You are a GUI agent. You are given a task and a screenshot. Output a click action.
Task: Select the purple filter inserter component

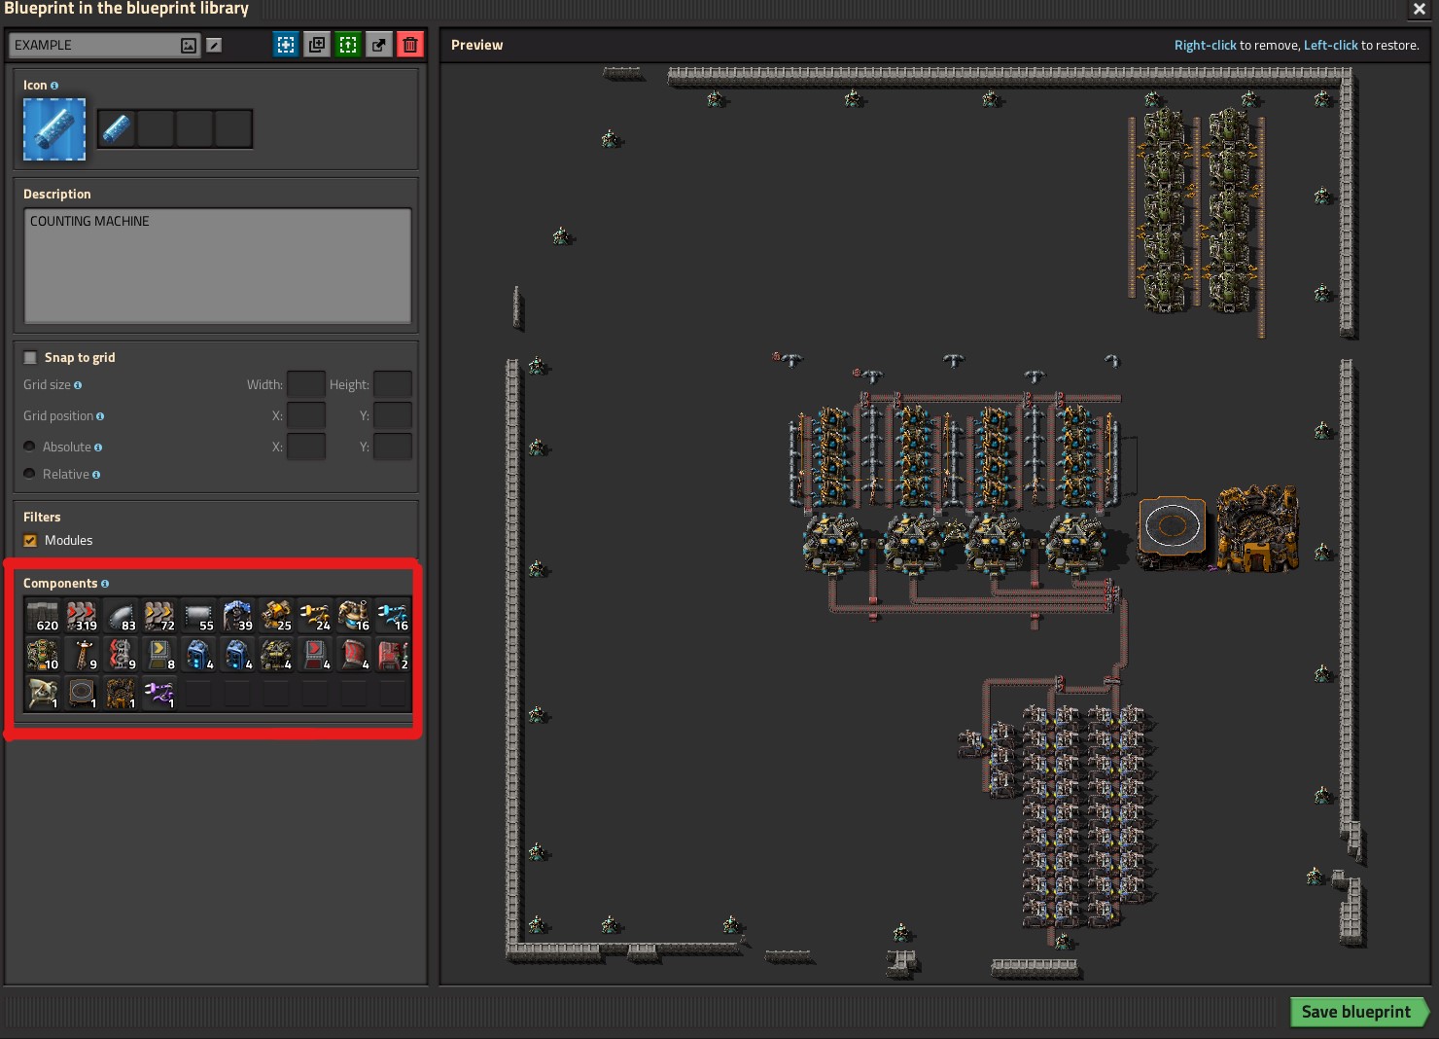159,693
